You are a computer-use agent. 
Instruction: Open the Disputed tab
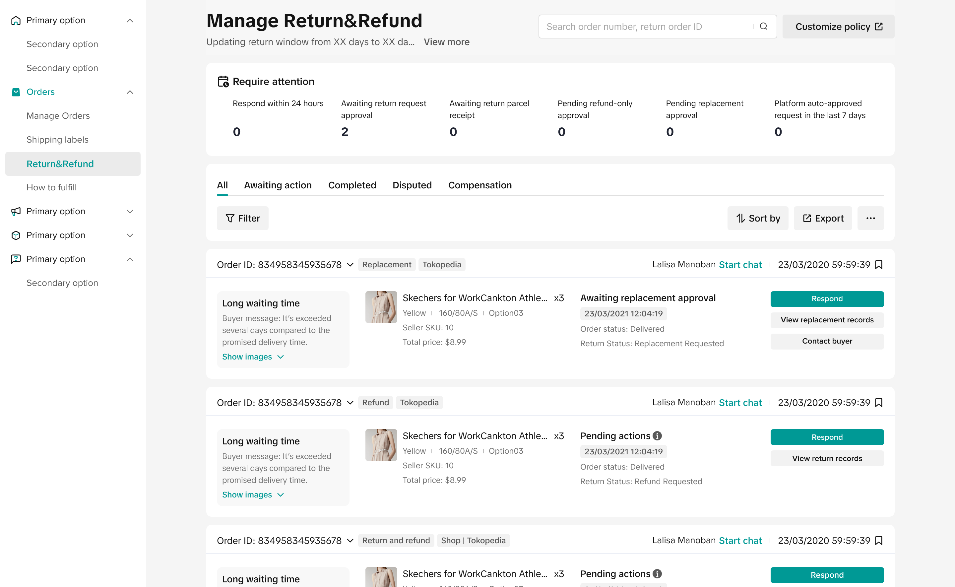pos(412,185)
